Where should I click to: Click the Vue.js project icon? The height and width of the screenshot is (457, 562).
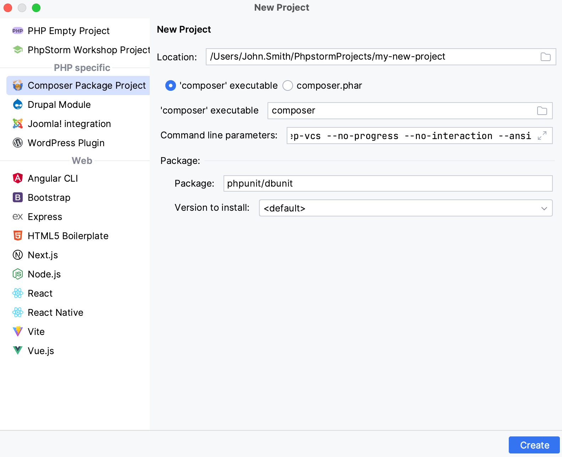pos(18,351)
